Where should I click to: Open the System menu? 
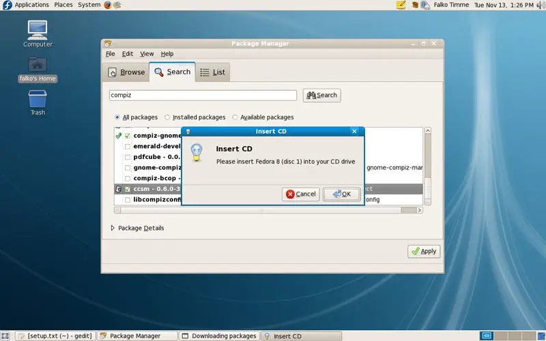coord(89,5)
